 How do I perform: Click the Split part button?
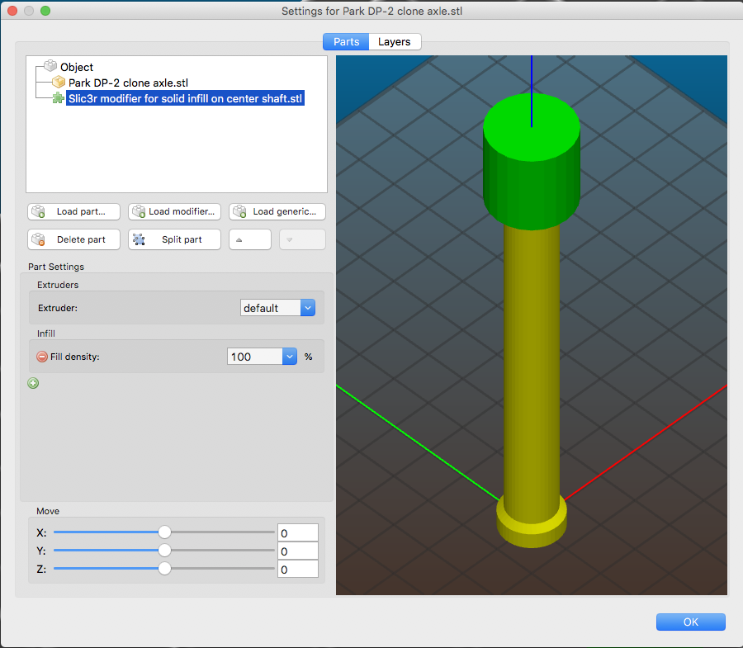(174, 239)
